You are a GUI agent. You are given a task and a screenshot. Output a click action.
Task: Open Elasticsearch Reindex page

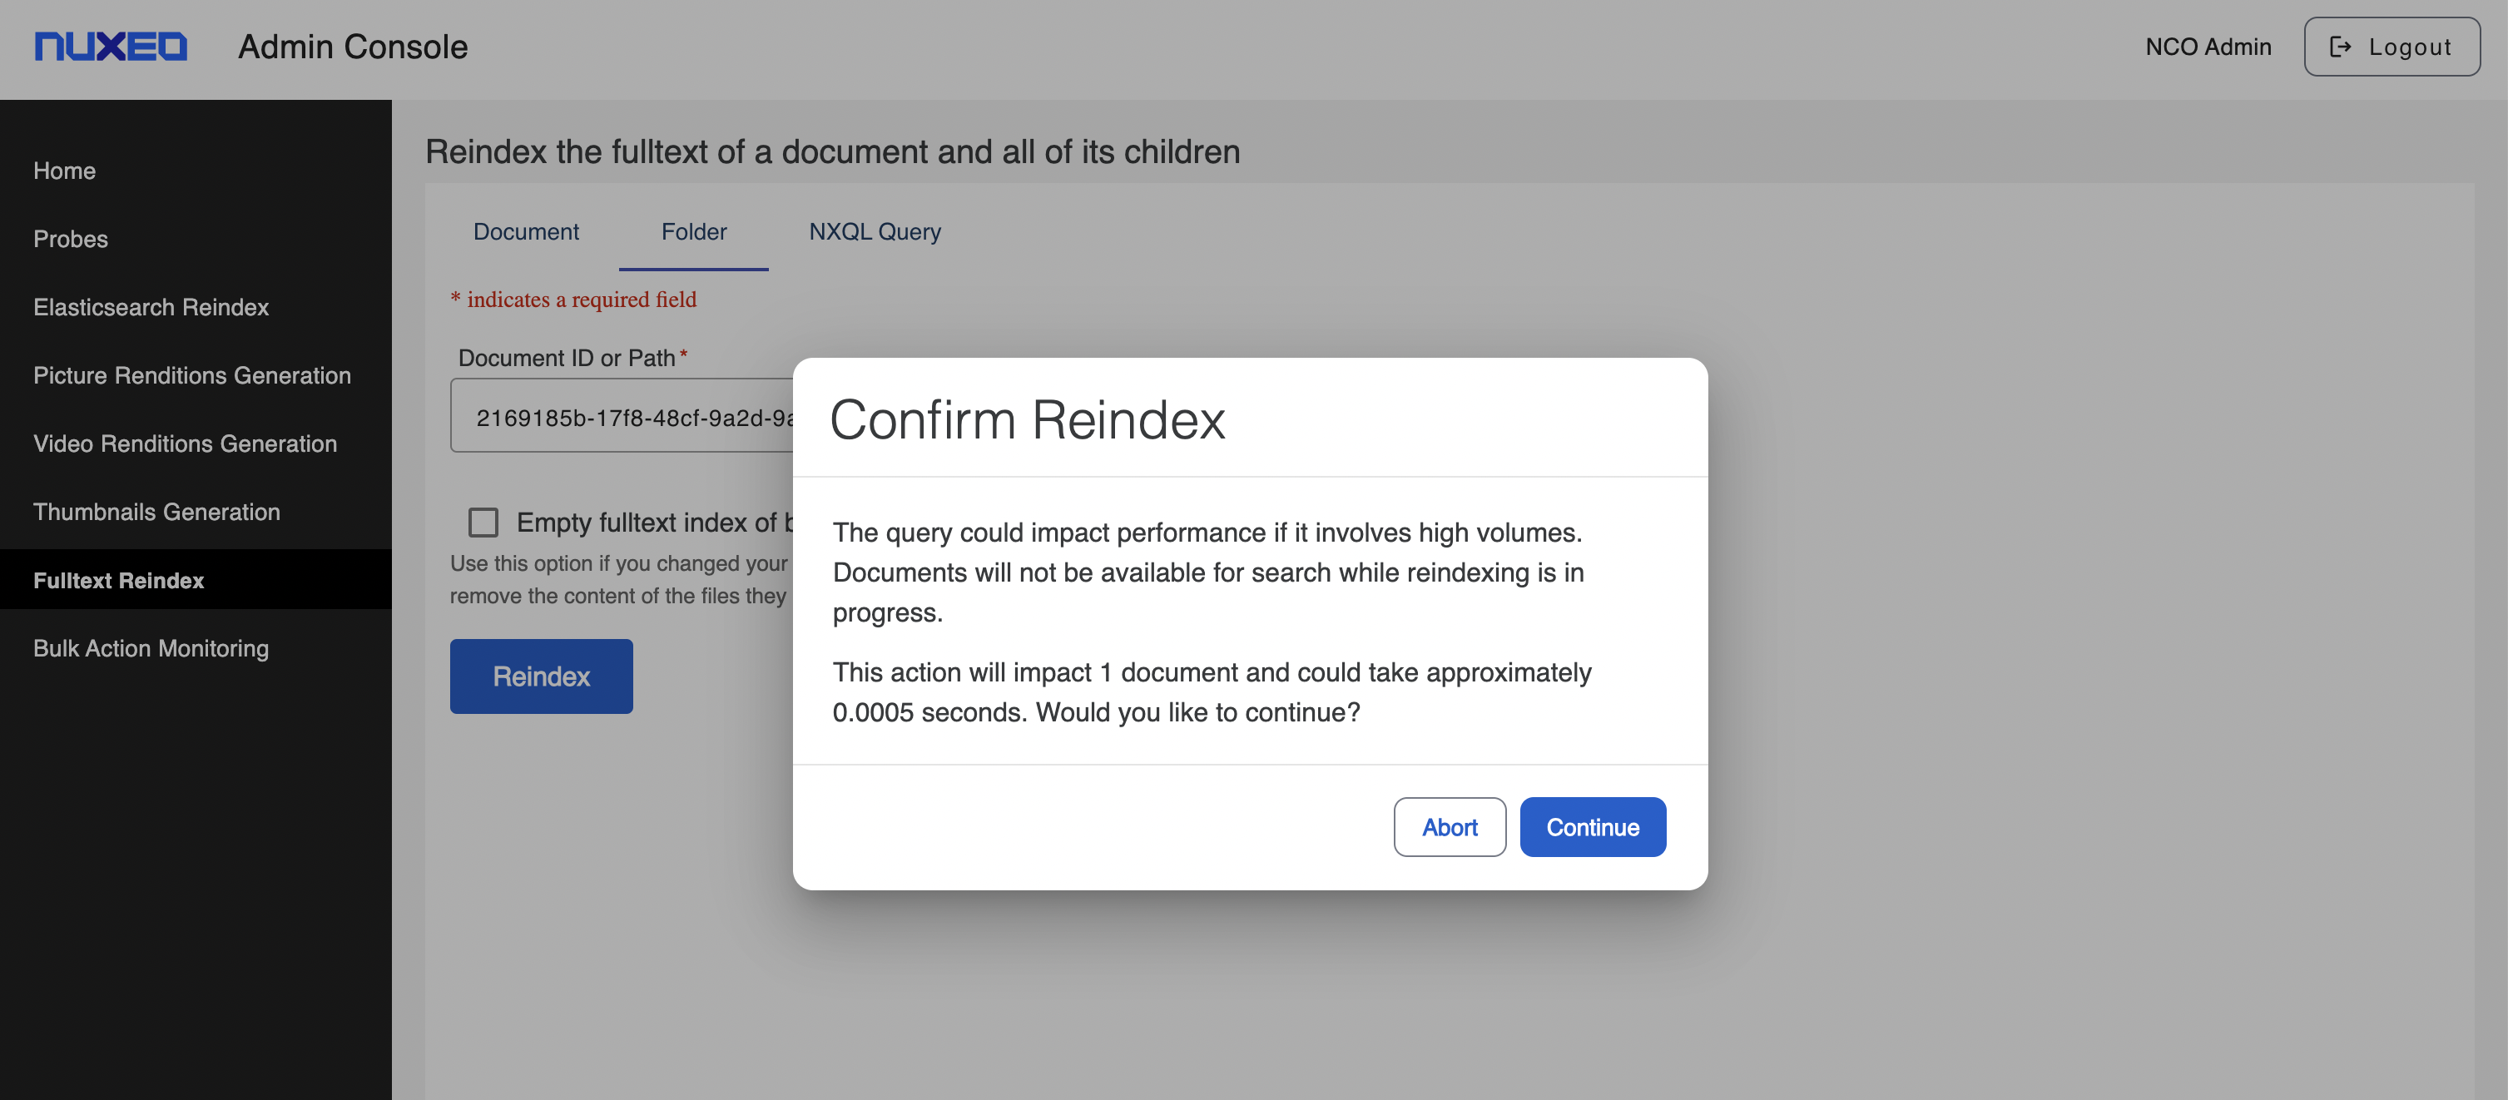pos(151,307)
